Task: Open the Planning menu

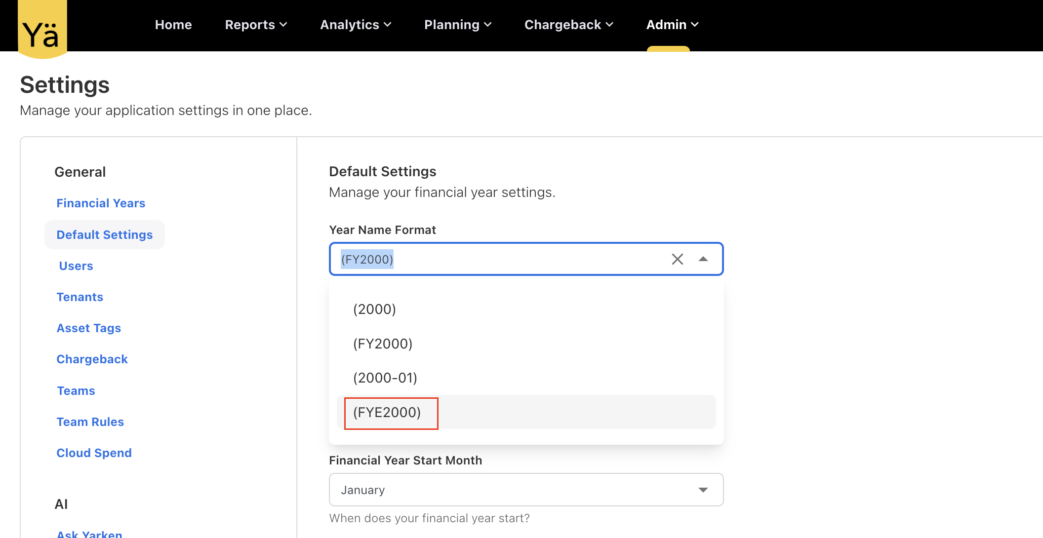Action: tap(457, 25)
